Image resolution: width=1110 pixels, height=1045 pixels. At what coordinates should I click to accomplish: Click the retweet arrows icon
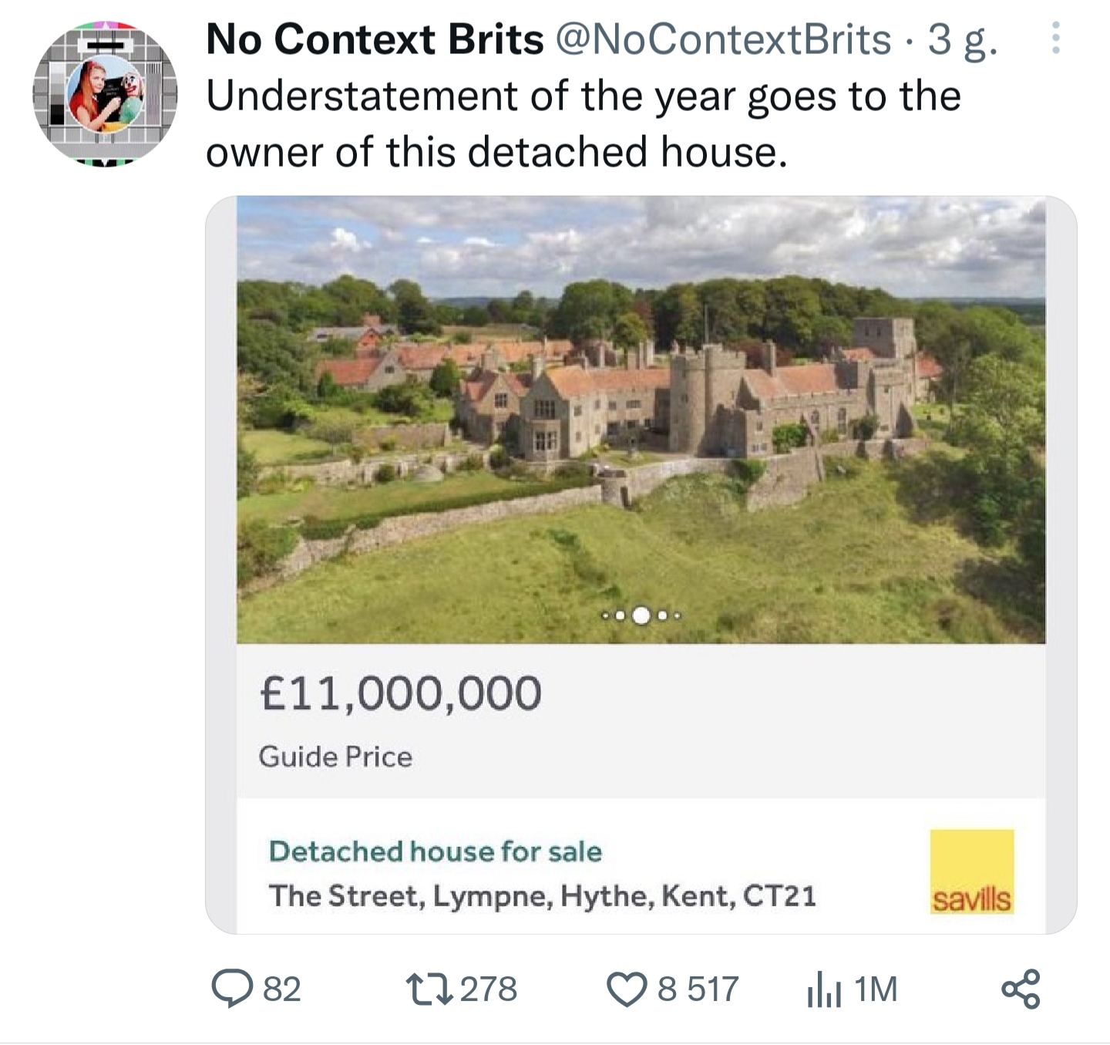tap(428, 989)
